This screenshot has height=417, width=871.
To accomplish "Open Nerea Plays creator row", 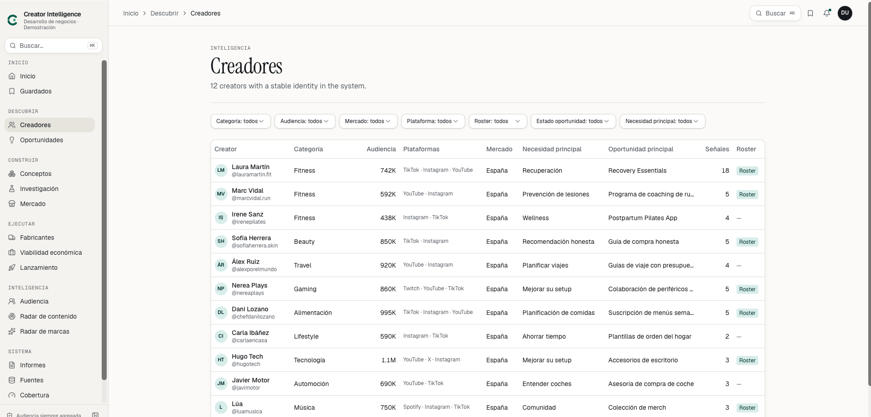I will click(487, 289).
